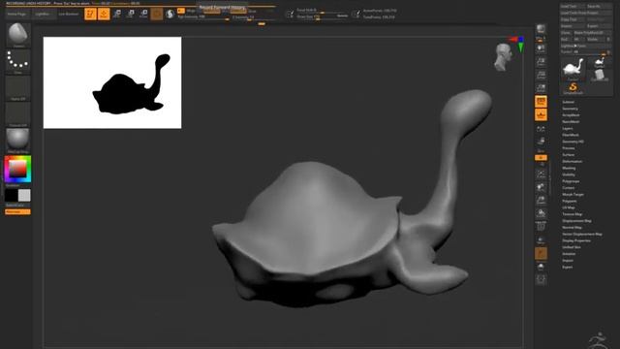
Task: Open the current brush thumbnail
Action: (18, 35)
